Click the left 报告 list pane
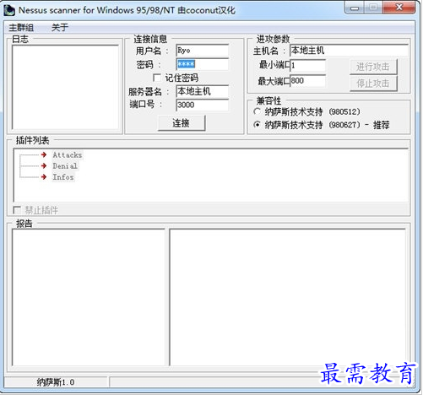The width and height of the screenshot is (423, 400). point(89,297)
